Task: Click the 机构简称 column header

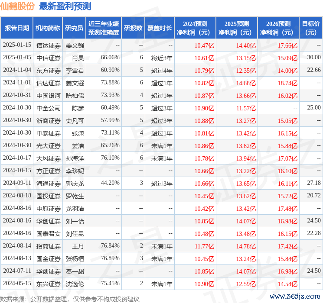Action: [x=48, y=28]
